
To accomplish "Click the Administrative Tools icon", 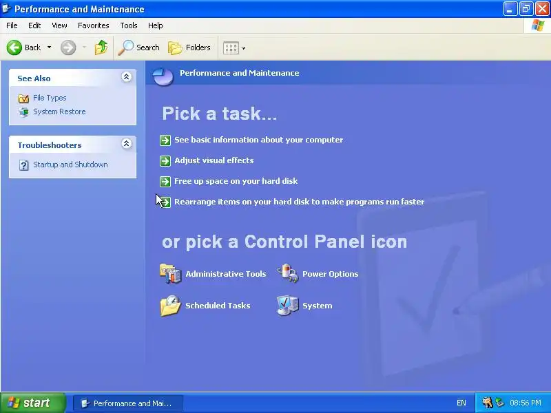I will tap(170, 273).
